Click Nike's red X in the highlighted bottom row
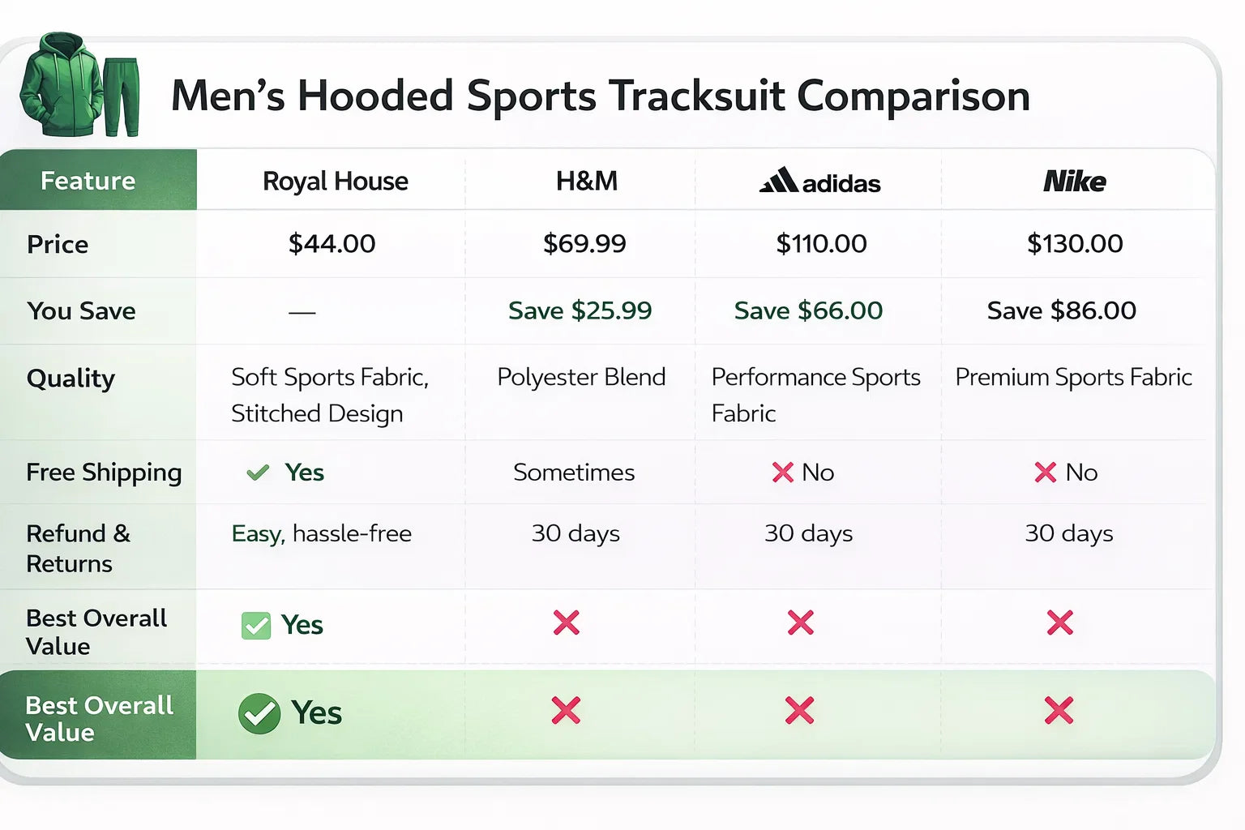Screen dimensions: 1245x830 pos(1059,710)
